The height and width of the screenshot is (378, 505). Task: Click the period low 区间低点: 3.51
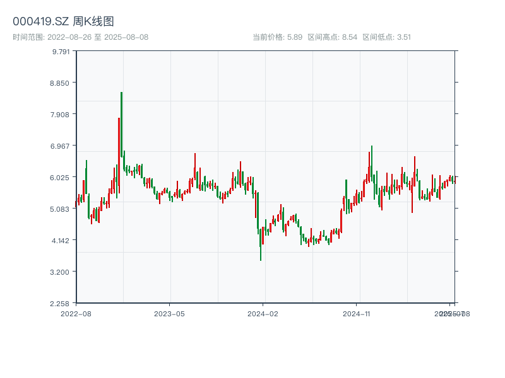(x=386, y=37)
